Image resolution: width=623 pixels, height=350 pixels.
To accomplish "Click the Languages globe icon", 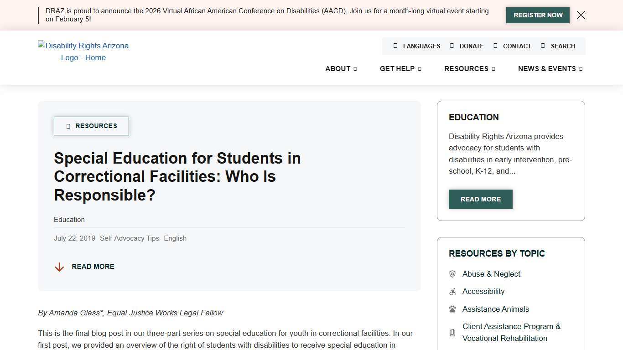I will (x=395, y=46).
